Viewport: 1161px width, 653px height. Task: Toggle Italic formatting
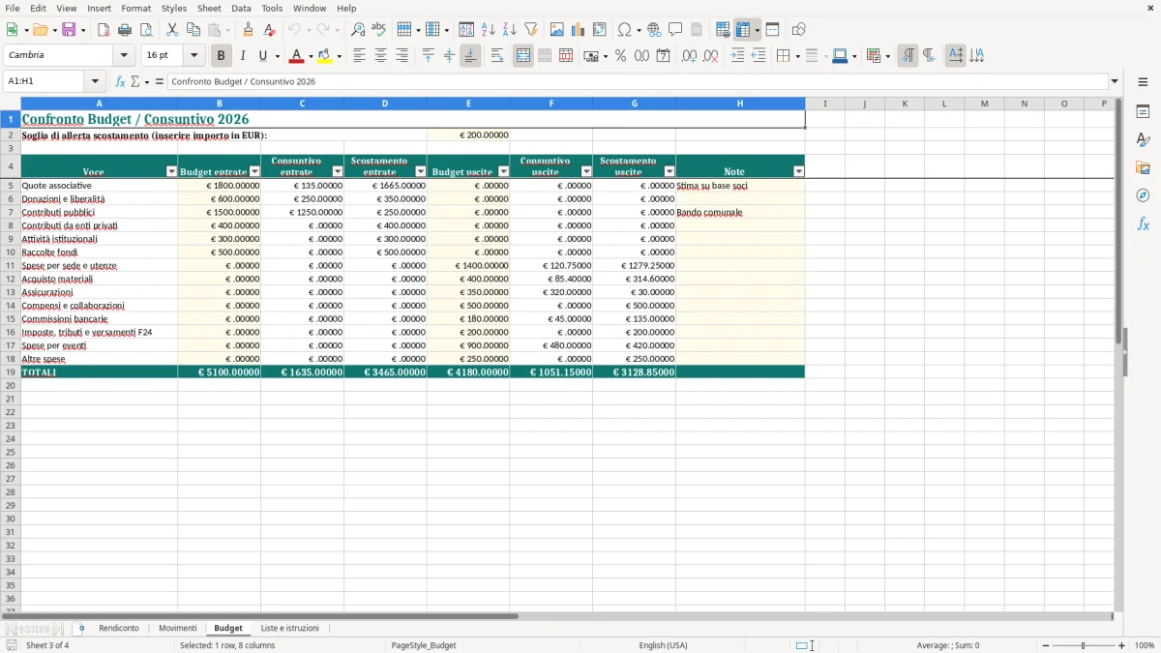click(x=242, y=56)
